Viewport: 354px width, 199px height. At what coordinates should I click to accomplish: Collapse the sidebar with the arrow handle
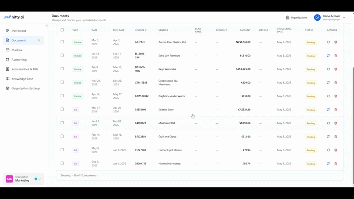tap(47, 26)
